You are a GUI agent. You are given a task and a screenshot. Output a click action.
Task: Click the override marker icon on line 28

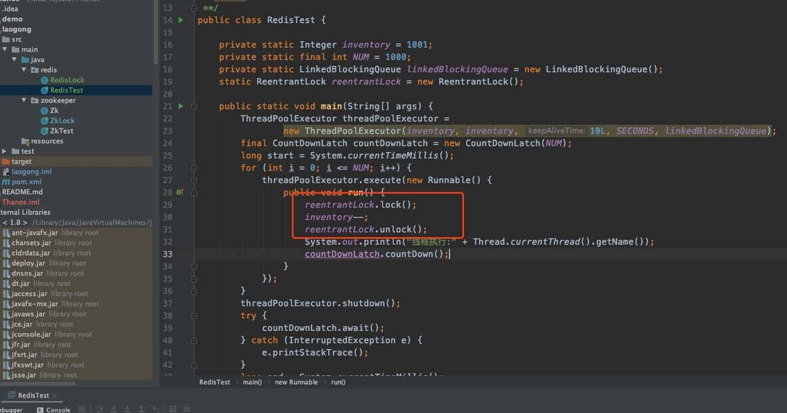180,192
